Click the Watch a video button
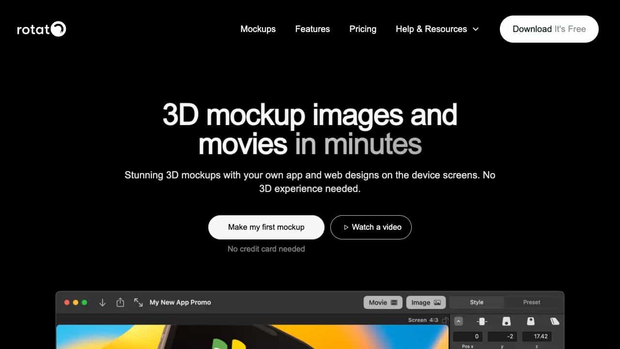 tap(371, 227)
